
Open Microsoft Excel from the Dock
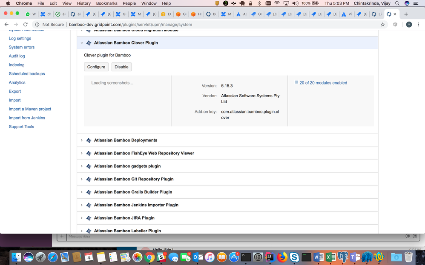click(x=331, y=257)
